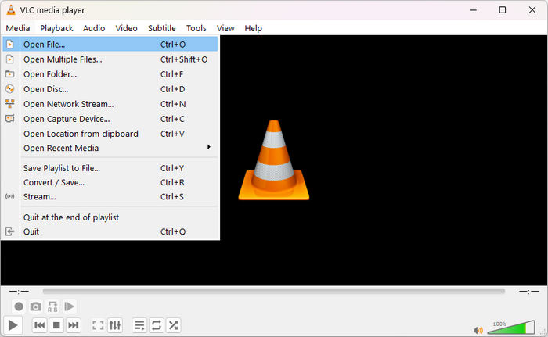The height and width of the screenshot is (337, 548).
Task: Enable shuffle random playback
Action: click(174, 325)
